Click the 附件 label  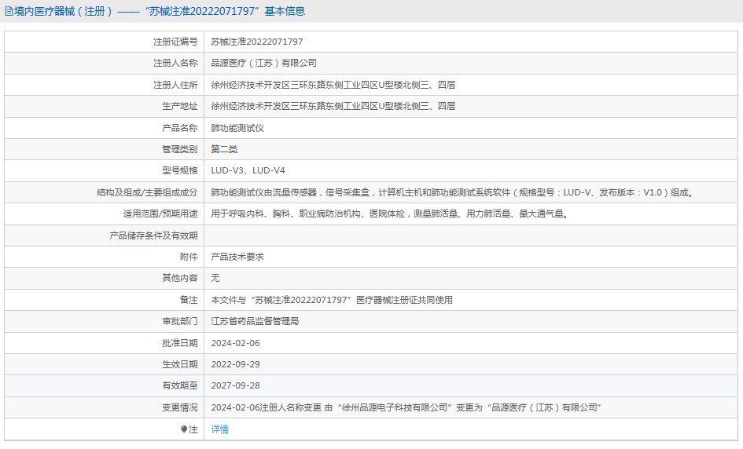189,257
